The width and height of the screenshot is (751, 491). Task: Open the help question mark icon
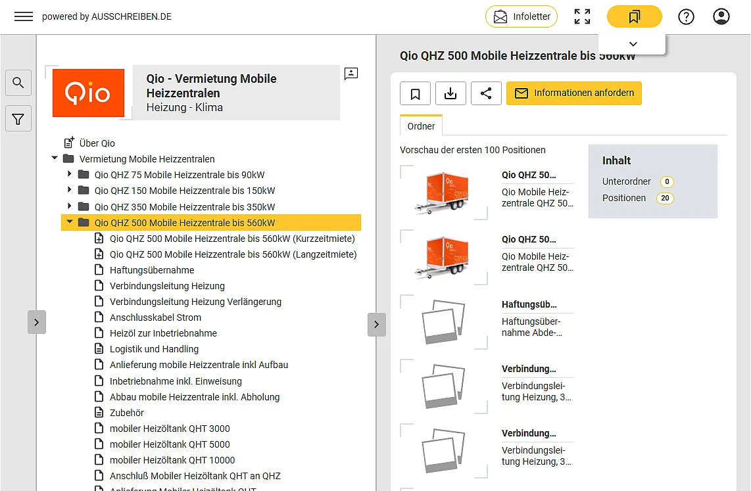(x=686, y=16)
